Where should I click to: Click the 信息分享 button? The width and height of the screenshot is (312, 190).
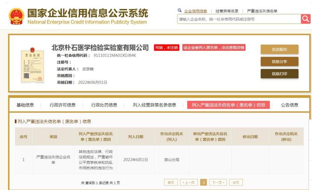[279, 62]
